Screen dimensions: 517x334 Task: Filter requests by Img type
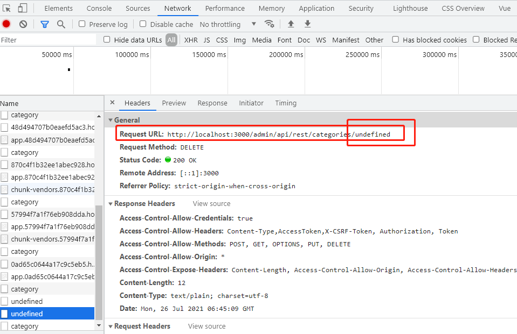click(240, 40)
